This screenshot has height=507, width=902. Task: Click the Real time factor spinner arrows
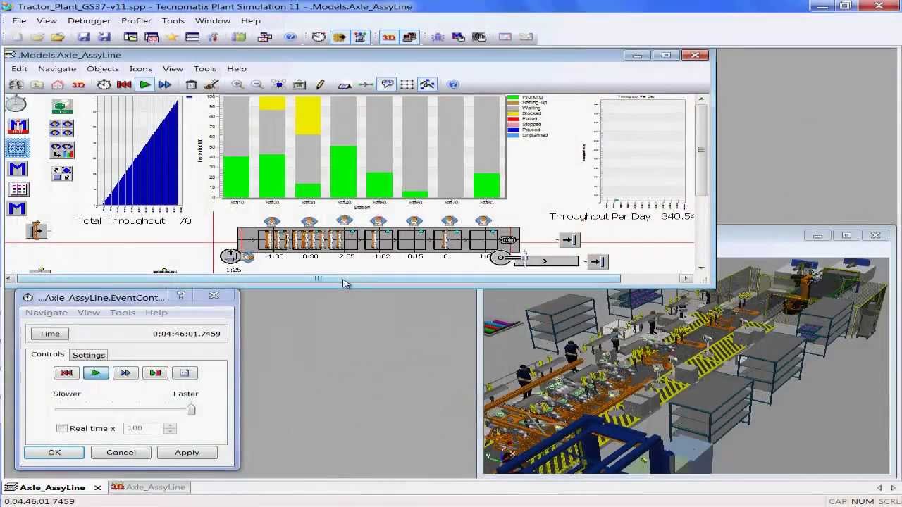(169, 428)
